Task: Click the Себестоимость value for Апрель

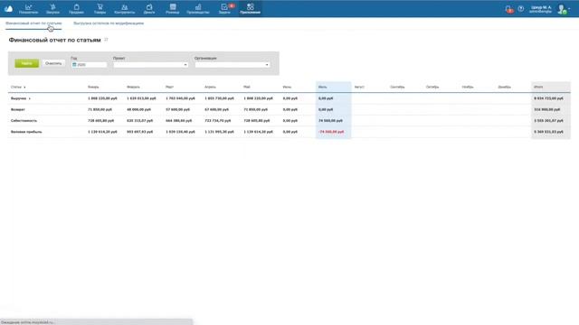Action: [217, 120]
